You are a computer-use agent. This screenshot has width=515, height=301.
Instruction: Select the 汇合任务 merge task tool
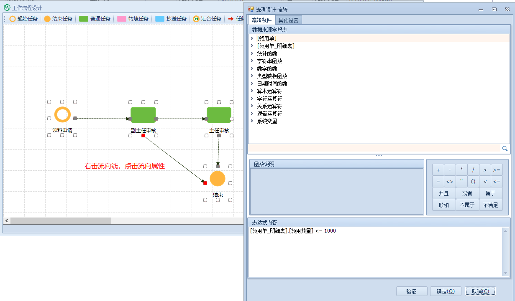click(207, 19)
